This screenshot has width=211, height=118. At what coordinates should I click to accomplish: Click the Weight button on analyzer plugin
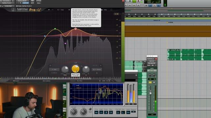(x=101, y=112)
